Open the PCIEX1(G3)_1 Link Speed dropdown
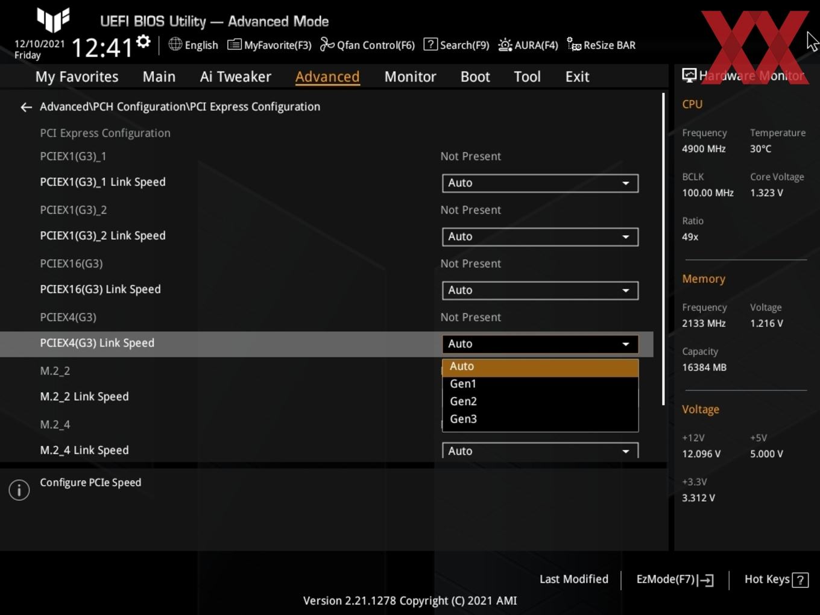 coord(540,183)
